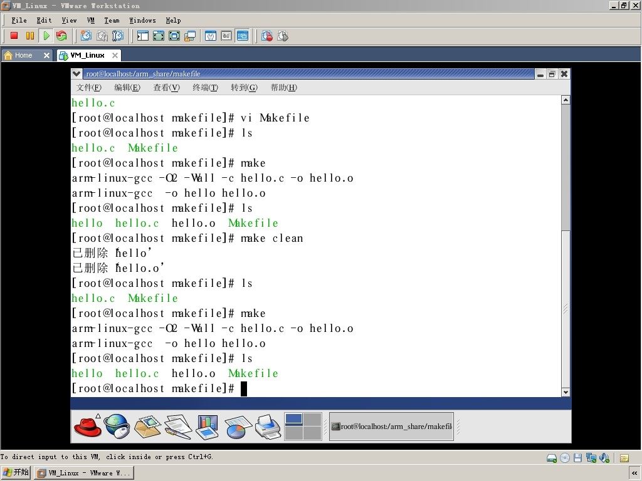Open the Edit menu in VMware
This screenshot has height=481, width=642.
tap(44, 20)
